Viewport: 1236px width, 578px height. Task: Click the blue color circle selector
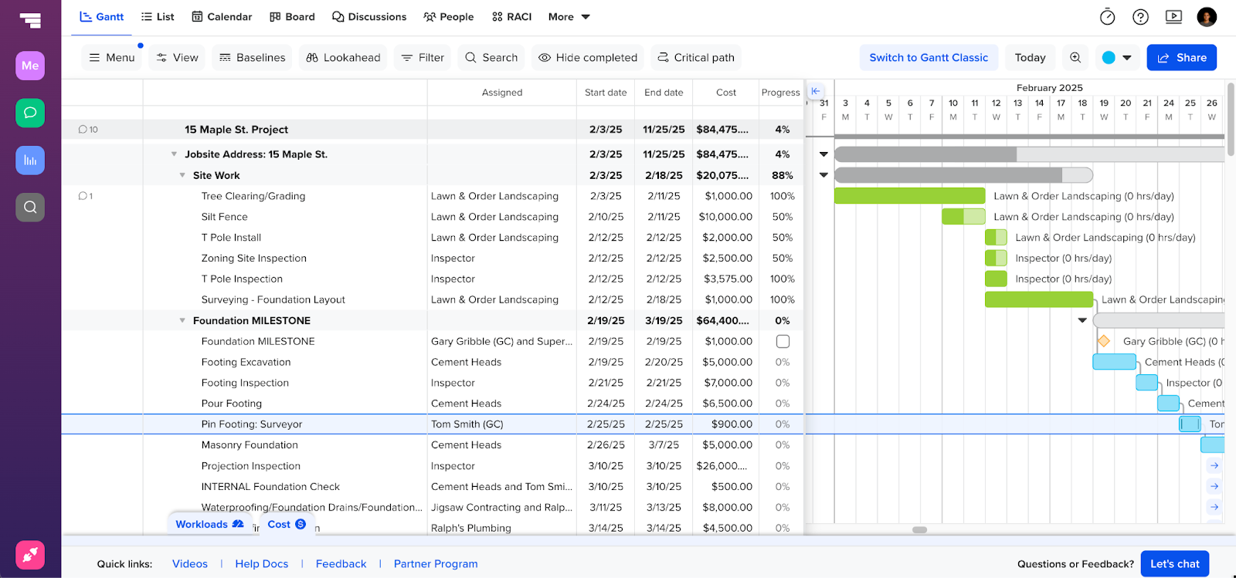pos(1109,58)
